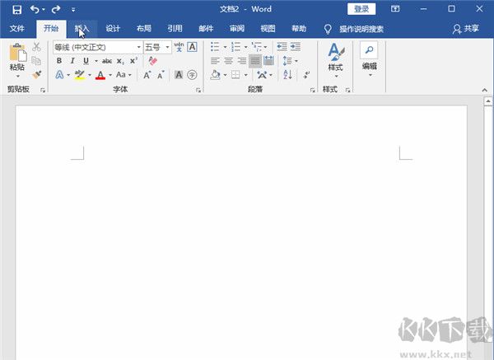Click the Save icon in quick access toolbar
This screenshot has height=360, width=494.
(x=16, y=9)
